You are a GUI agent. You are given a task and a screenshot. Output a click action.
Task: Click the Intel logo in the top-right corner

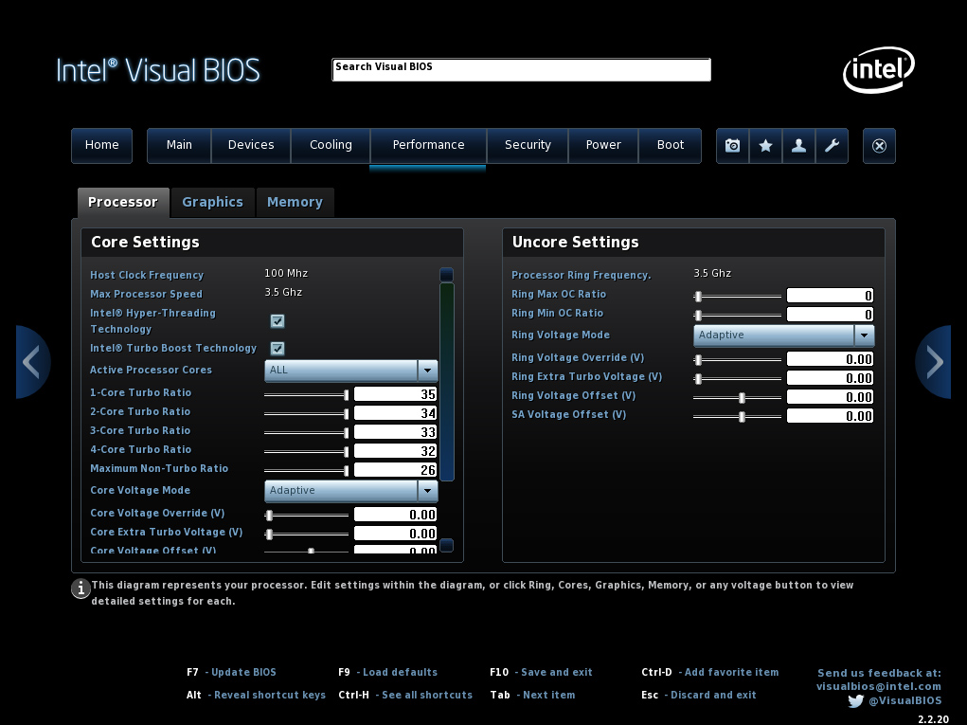[877, 69]
